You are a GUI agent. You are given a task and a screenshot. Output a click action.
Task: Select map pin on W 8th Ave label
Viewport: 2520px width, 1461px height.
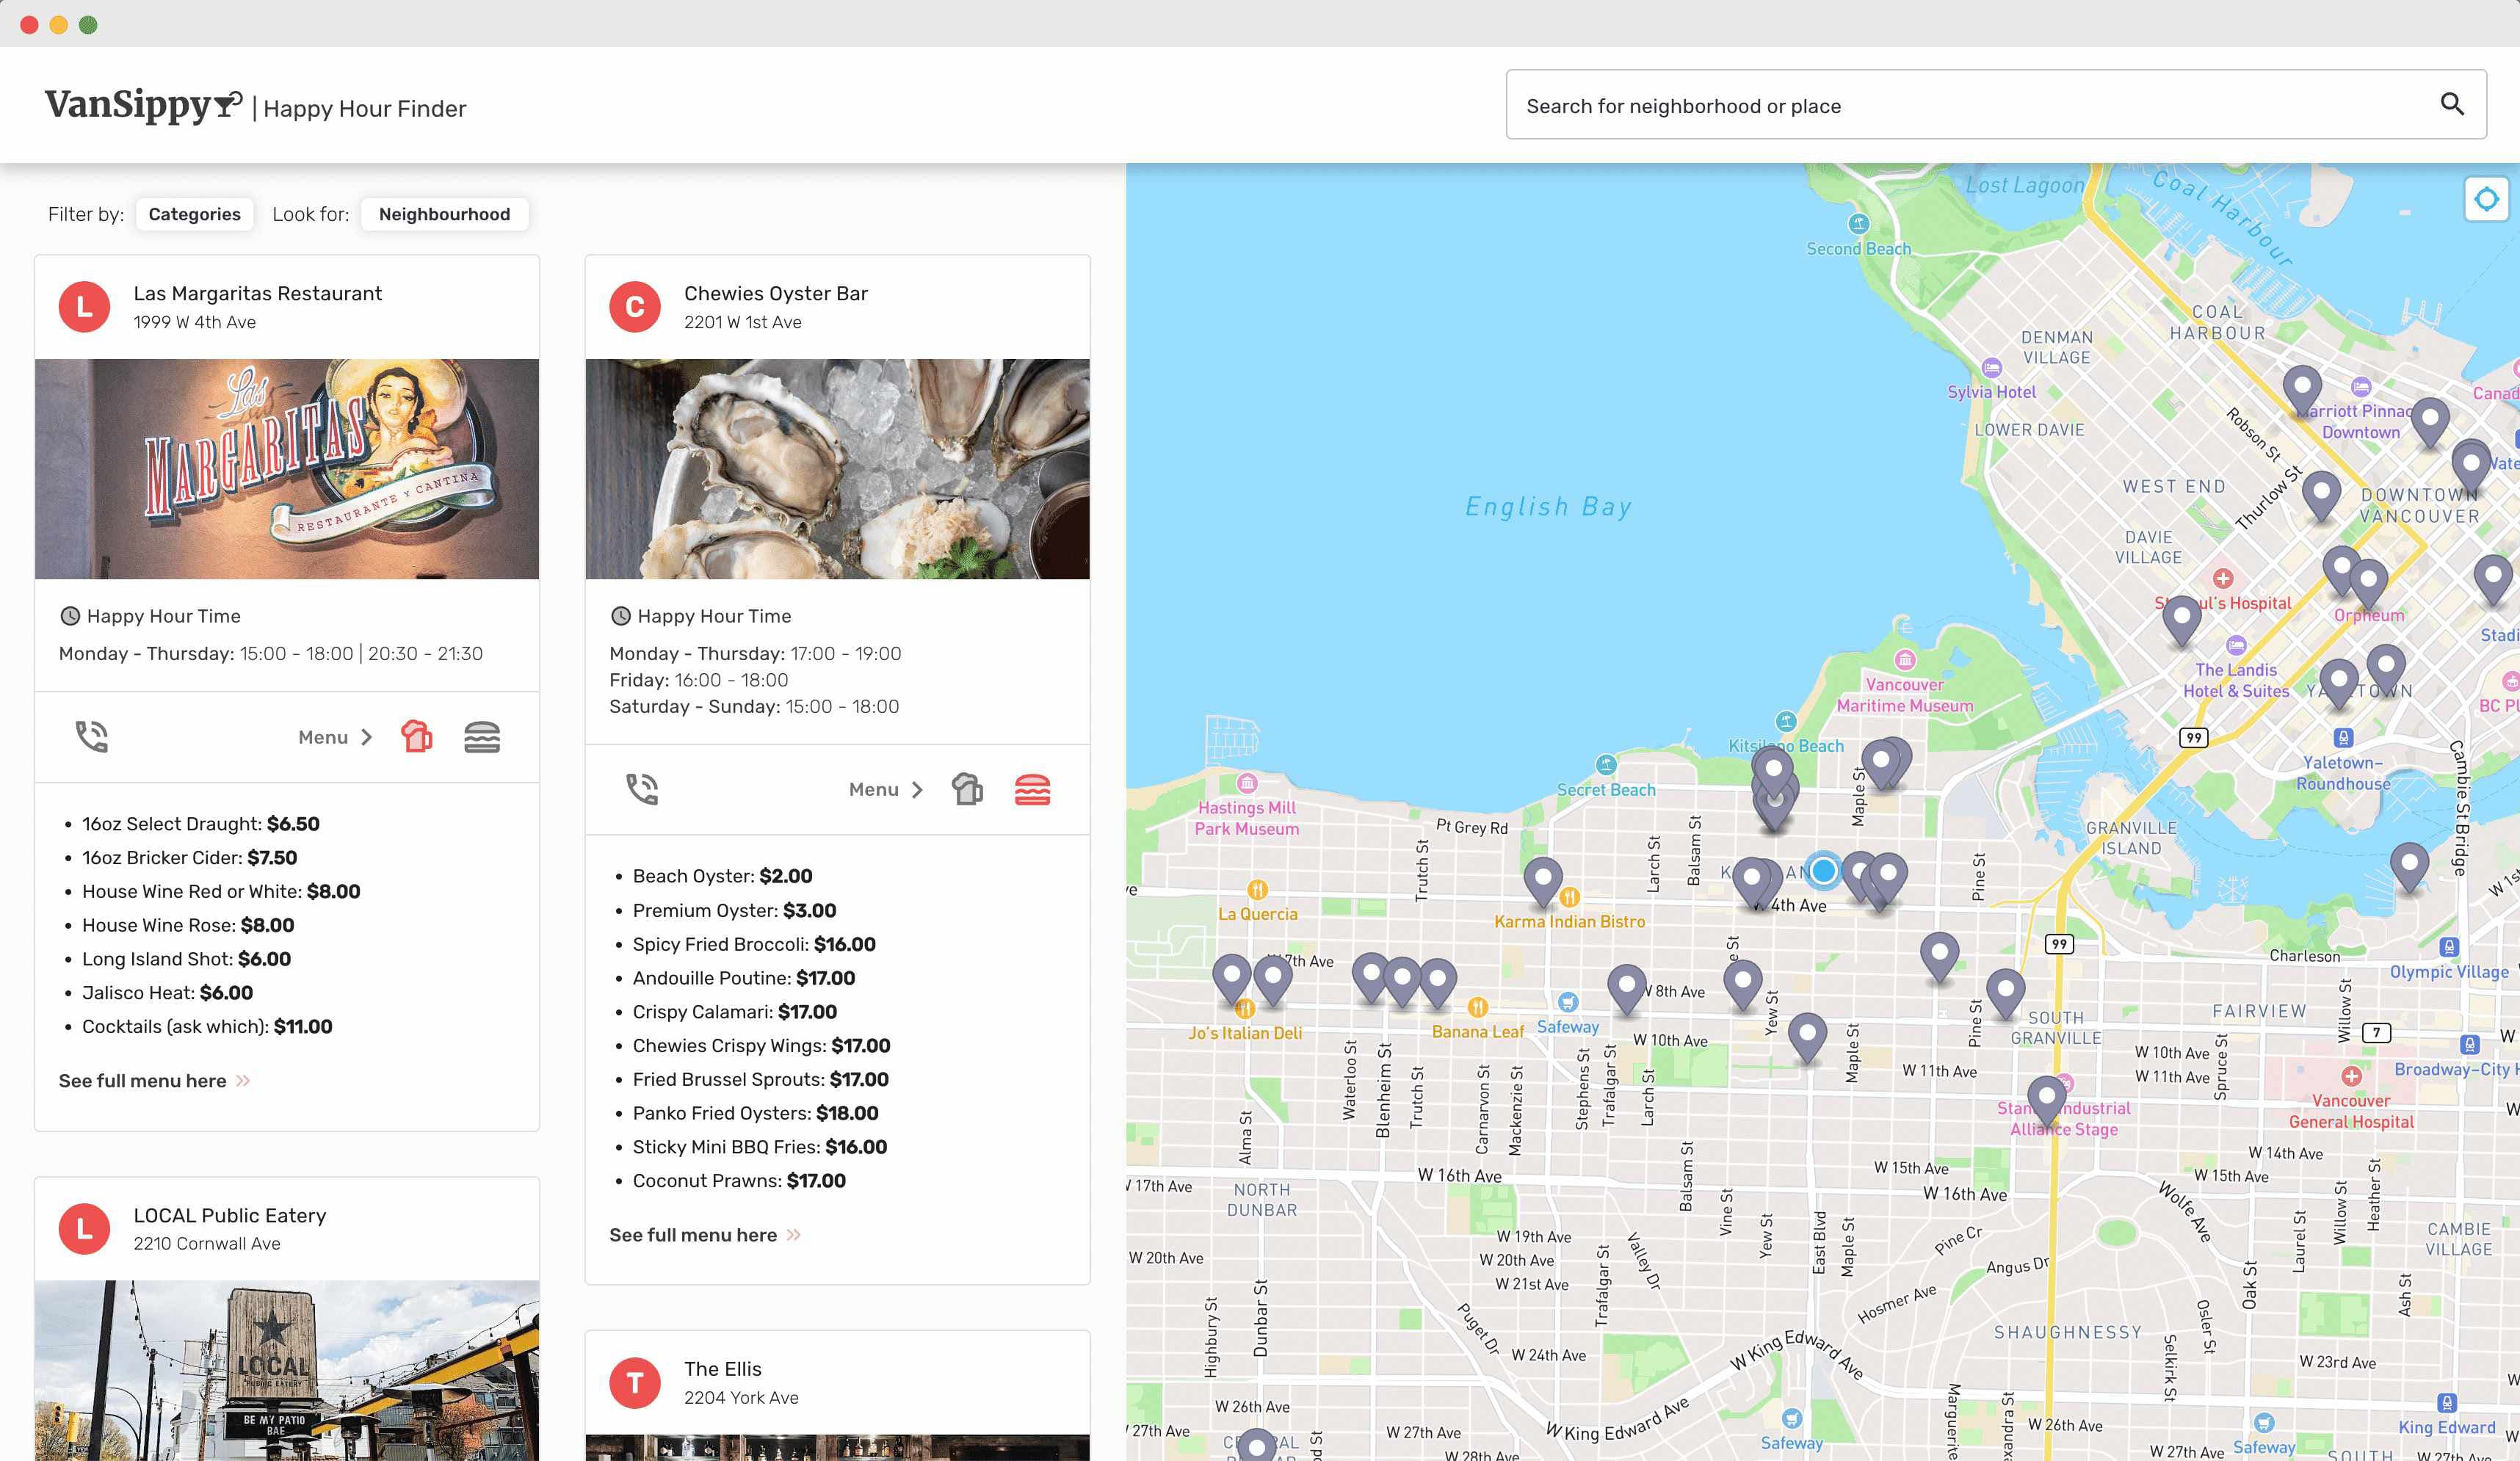(1627, 989)
